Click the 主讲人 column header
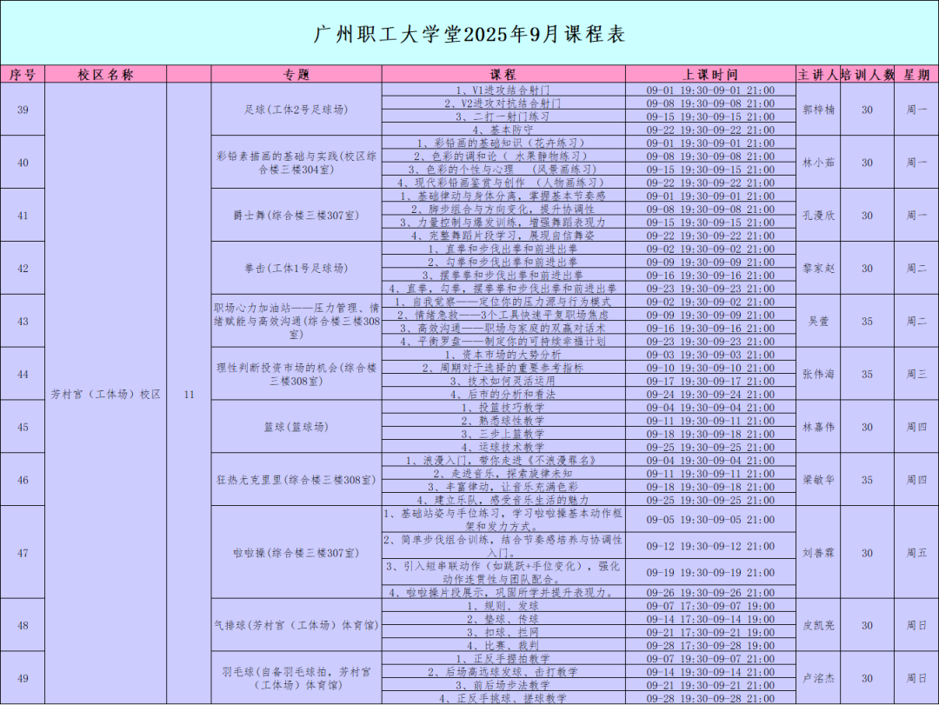This screenshot has width=939, height=705. 817,75
